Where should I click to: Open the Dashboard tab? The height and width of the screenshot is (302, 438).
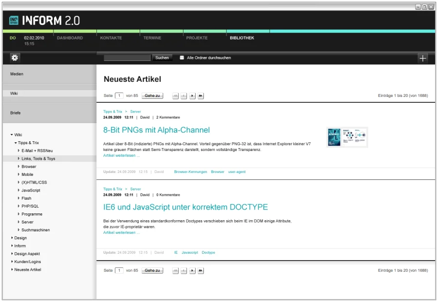tap(70, 38)
